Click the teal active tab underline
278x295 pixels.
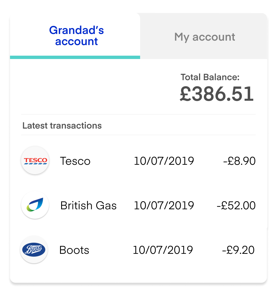click(75, 57)
